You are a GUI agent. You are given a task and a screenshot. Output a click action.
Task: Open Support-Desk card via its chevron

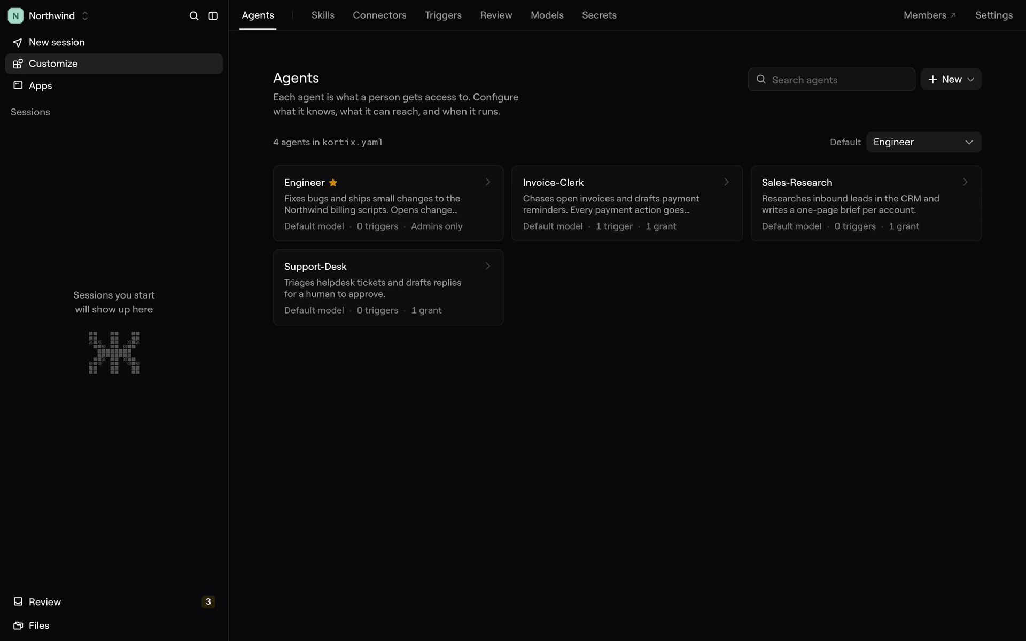tap(487, 266)
